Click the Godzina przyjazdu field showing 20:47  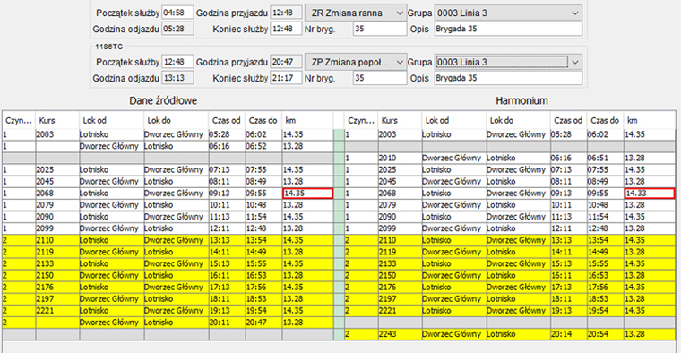click(285, 62)
